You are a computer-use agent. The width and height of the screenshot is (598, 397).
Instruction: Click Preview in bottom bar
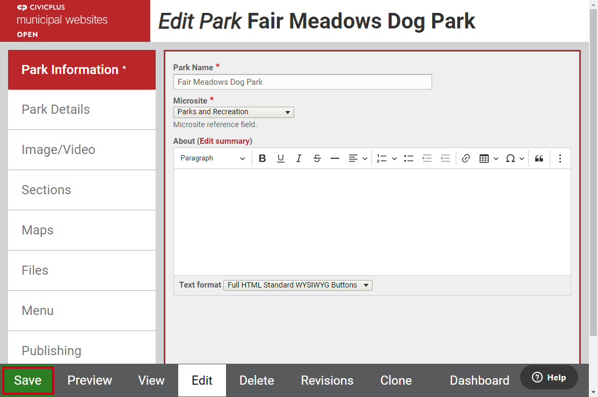(90, 380)
